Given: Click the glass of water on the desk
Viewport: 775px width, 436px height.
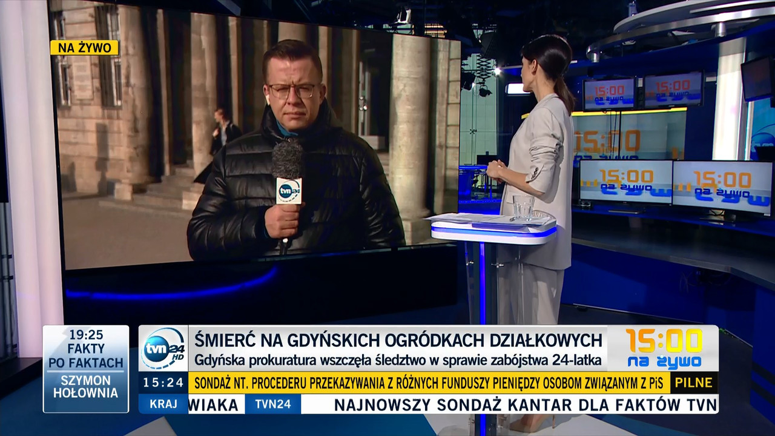Looking at the screenshot, I should click(524, 207).
